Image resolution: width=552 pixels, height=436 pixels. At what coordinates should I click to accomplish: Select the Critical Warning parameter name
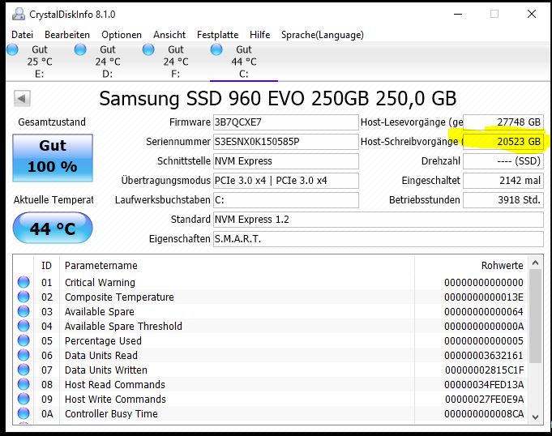tap(100, 282)
